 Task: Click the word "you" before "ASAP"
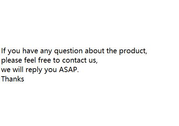point(51,71)
